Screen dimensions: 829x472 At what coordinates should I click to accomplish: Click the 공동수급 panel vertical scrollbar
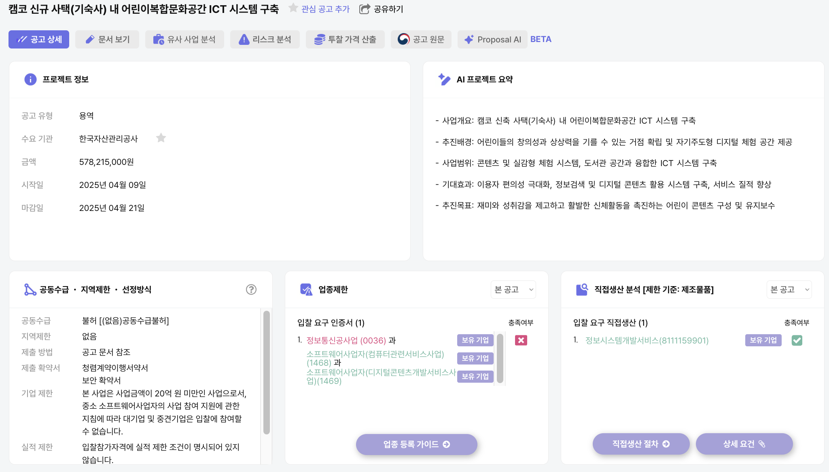[266, 372]
